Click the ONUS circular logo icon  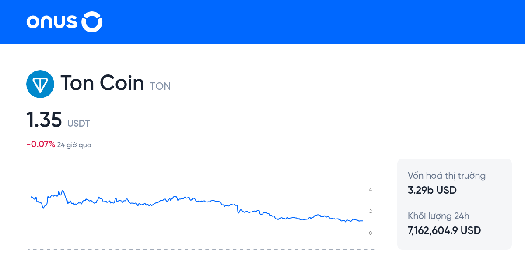click(92, 21)
